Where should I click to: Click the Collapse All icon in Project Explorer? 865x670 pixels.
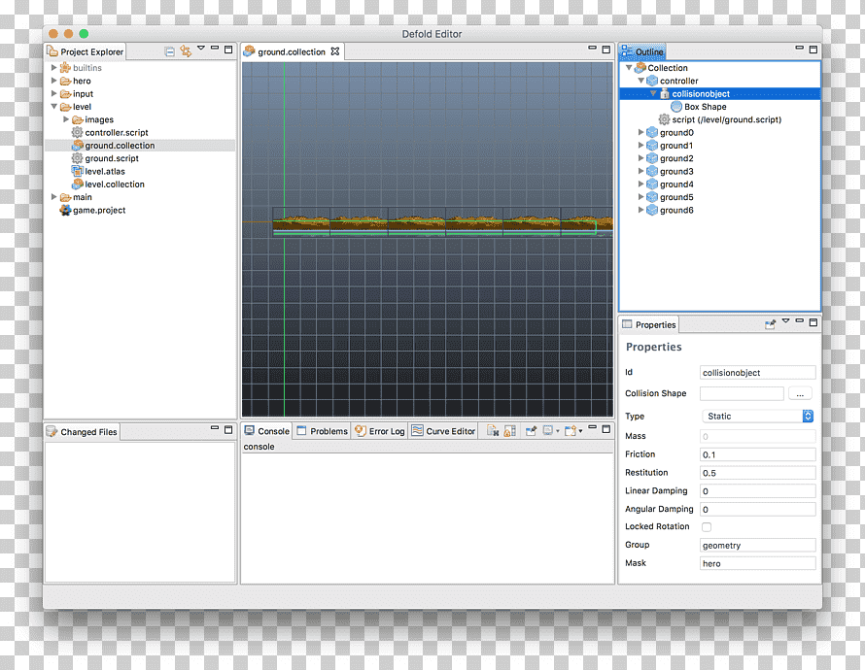(169, 51)
